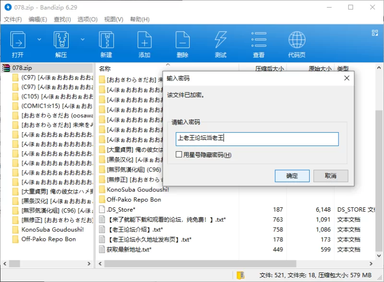Click inside the password input field
Screen dimensions: 384x282
pyautogui.click(x=257, y=139)
